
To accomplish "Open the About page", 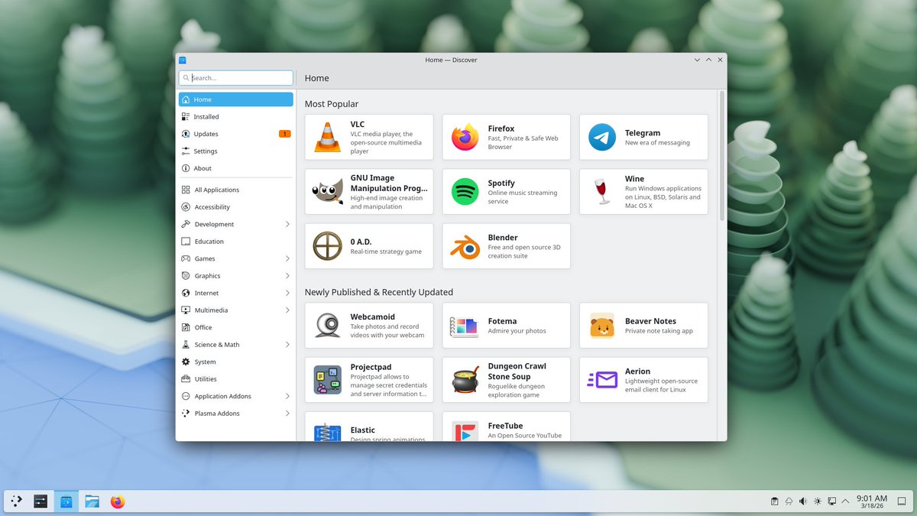I will (236, 168).
